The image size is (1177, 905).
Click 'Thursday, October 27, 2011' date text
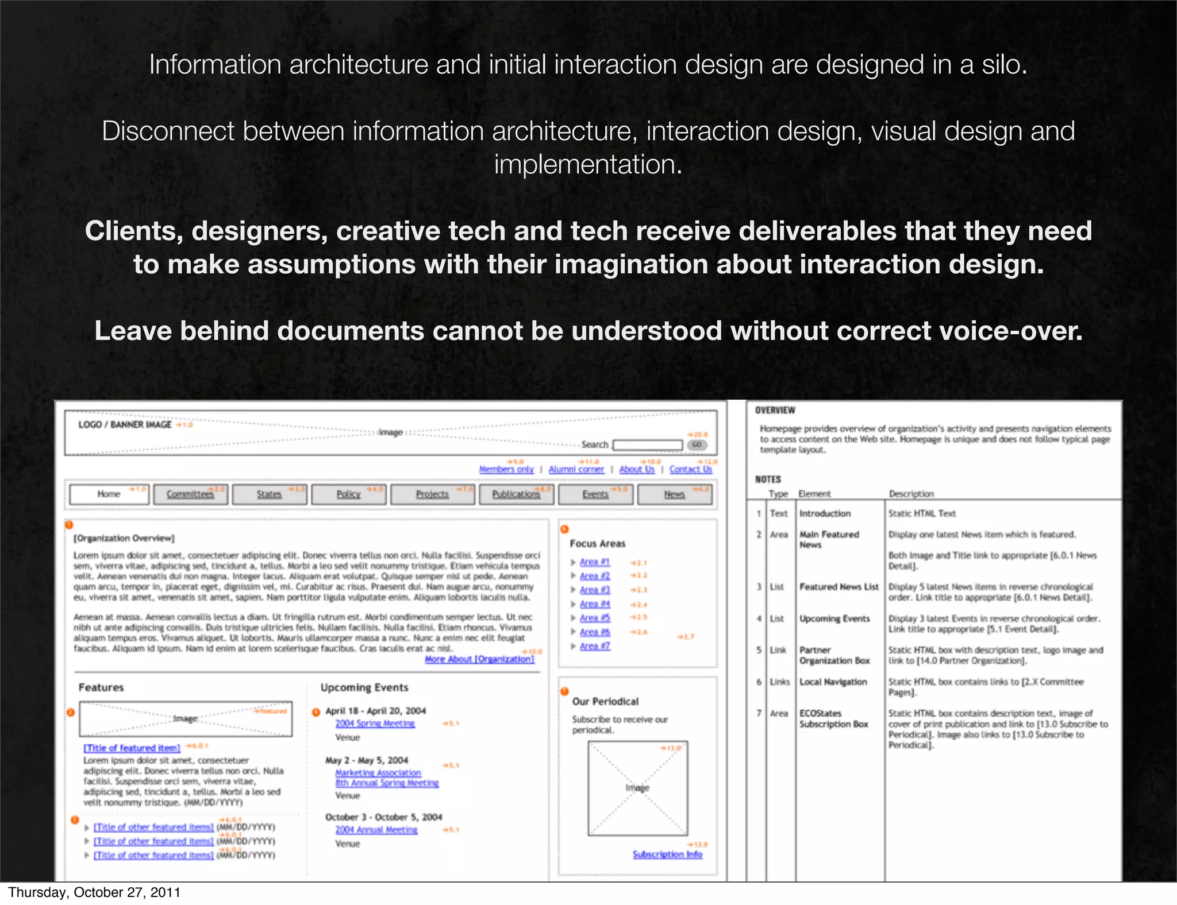tap(94, 892)
